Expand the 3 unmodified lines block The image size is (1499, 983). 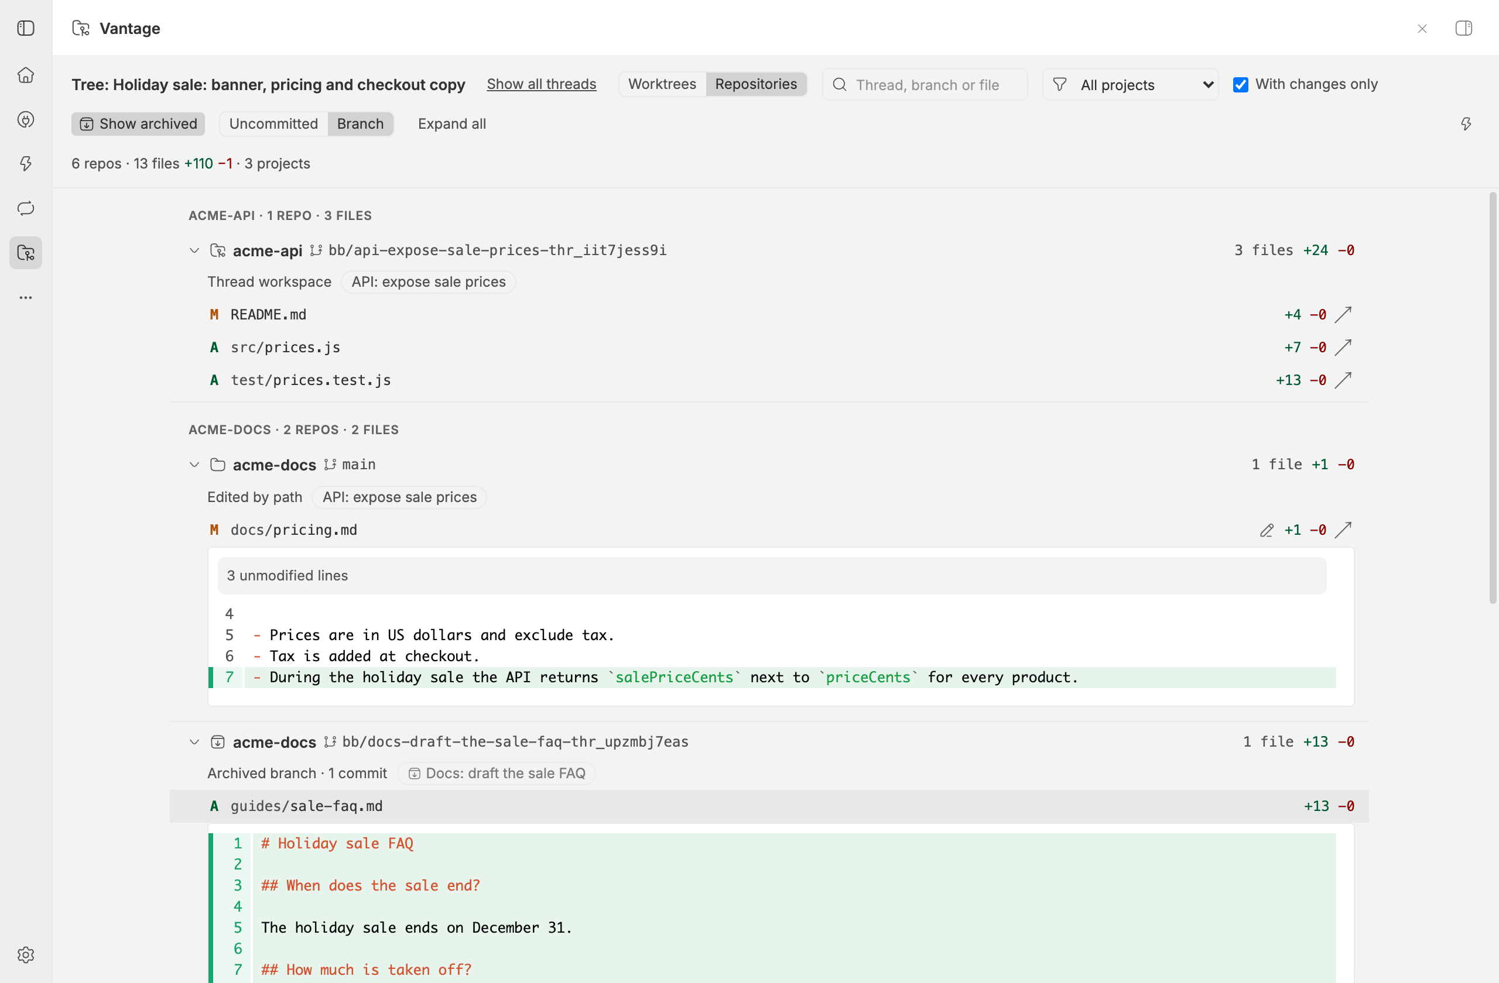click(x=772, y=575)
